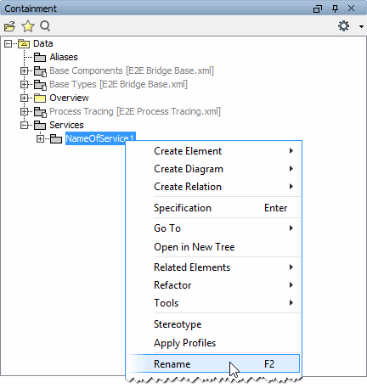The height and width of the screenshot is (388, 367).
Task: Click the open folder icon in Containment toolbar
Action: point(9,26)
